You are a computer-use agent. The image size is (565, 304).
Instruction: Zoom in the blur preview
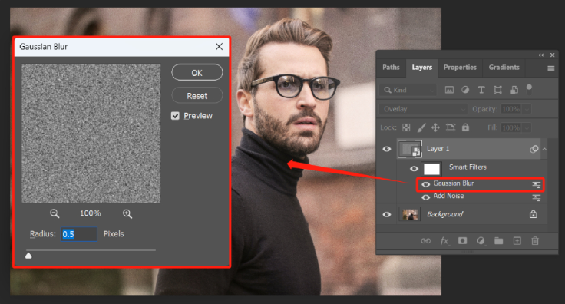[127, 213]
